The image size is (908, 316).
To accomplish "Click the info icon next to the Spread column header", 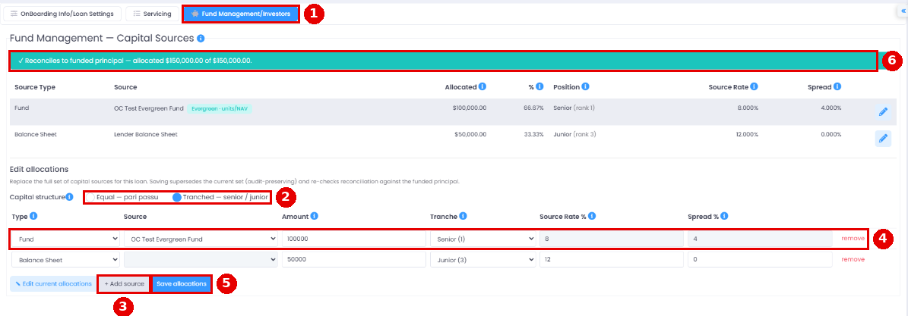I will click(x=837, y=86).
